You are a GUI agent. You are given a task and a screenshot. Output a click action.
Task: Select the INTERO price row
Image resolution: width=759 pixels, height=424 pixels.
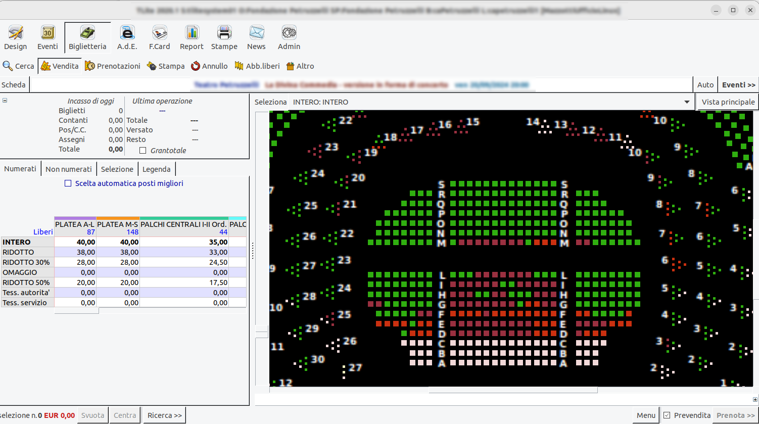pyautogui.click(x=124, y=242)
